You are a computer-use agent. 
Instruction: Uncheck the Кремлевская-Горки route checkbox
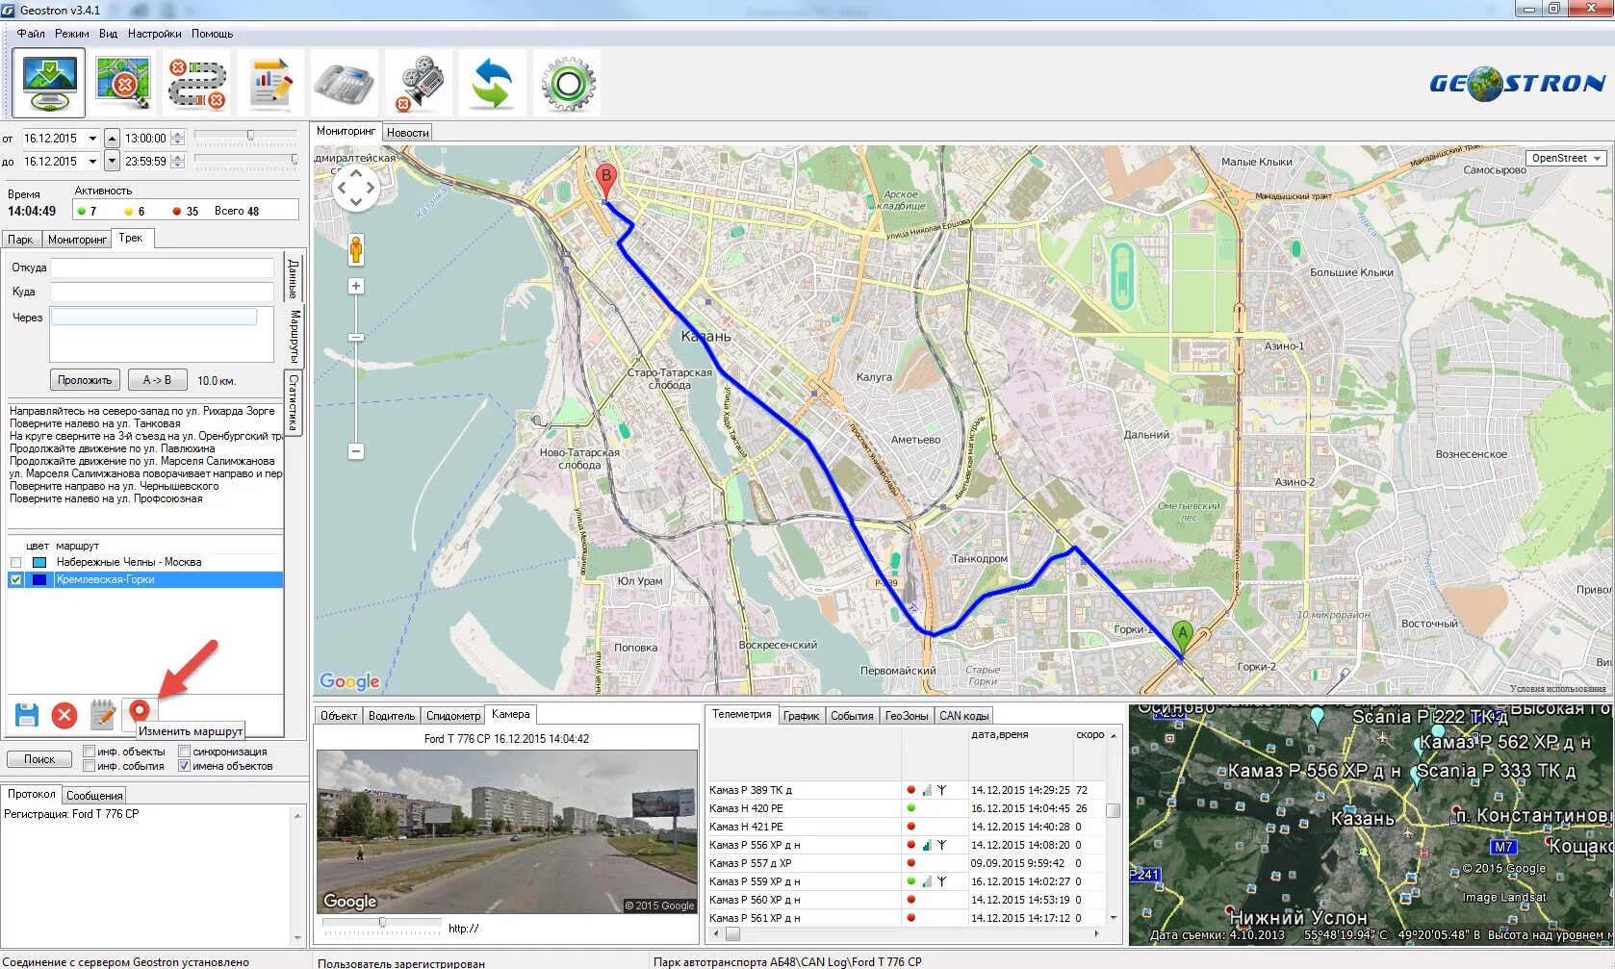[x=15, y=579]
